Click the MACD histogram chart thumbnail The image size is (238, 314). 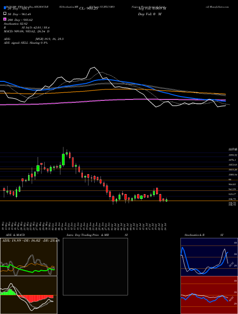point(29,295)
